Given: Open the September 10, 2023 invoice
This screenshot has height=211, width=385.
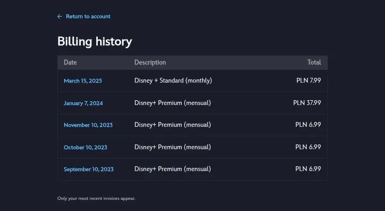Looking at the screenshot, I should click(x=89, y=169).
